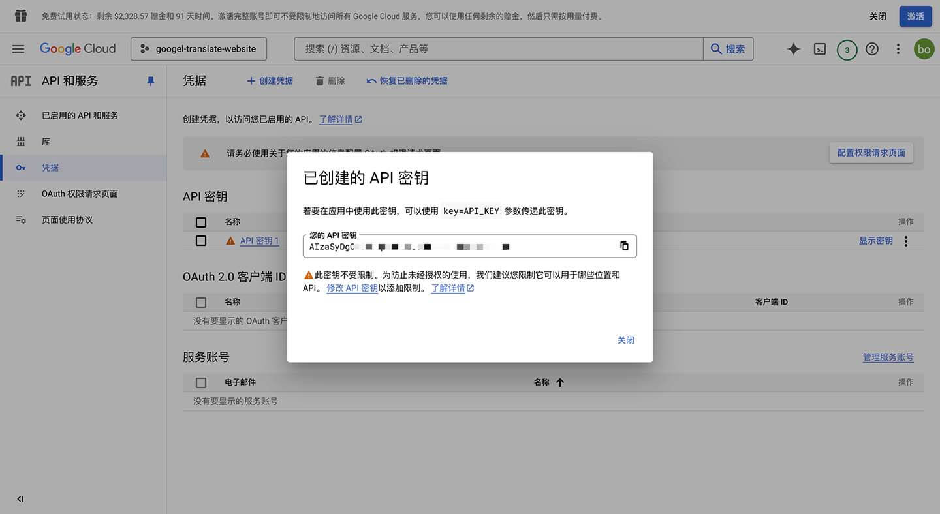This screenshot has height=514, width=940.
Task: Focus the search resources input field
Action: 499,49
